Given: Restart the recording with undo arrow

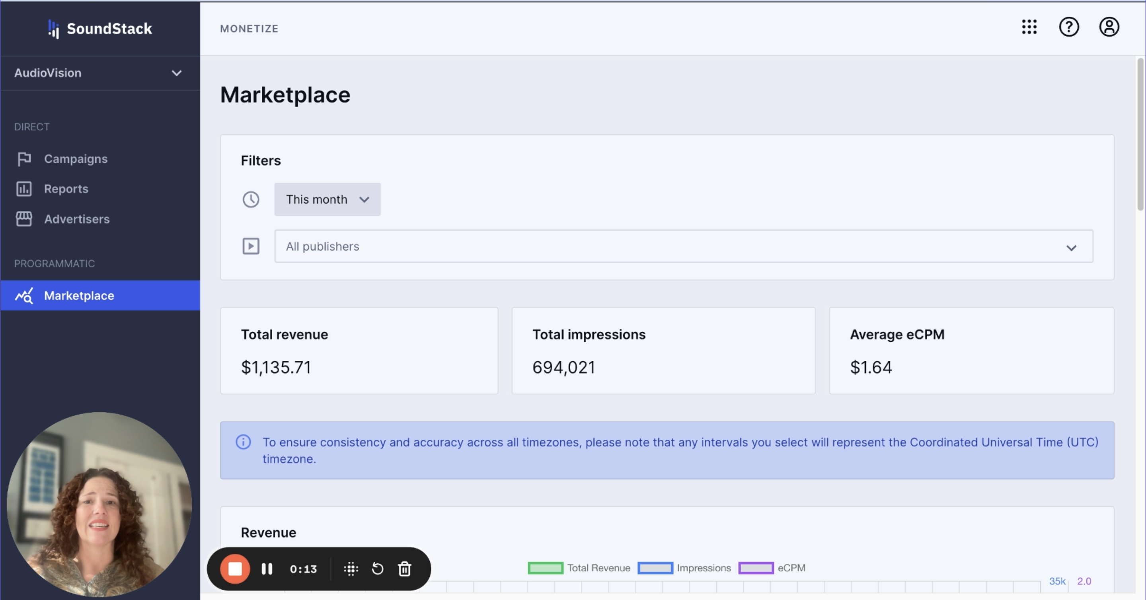Looking at the screenshot, I should 377,569.
